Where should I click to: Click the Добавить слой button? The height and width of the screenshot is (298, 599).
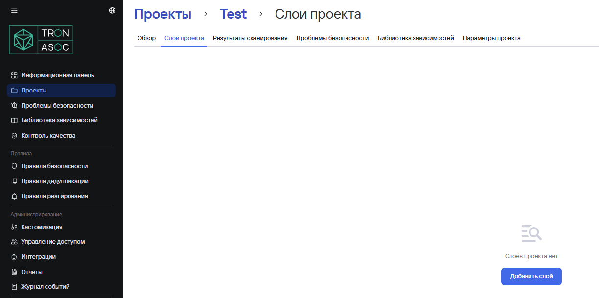(531, 276)
